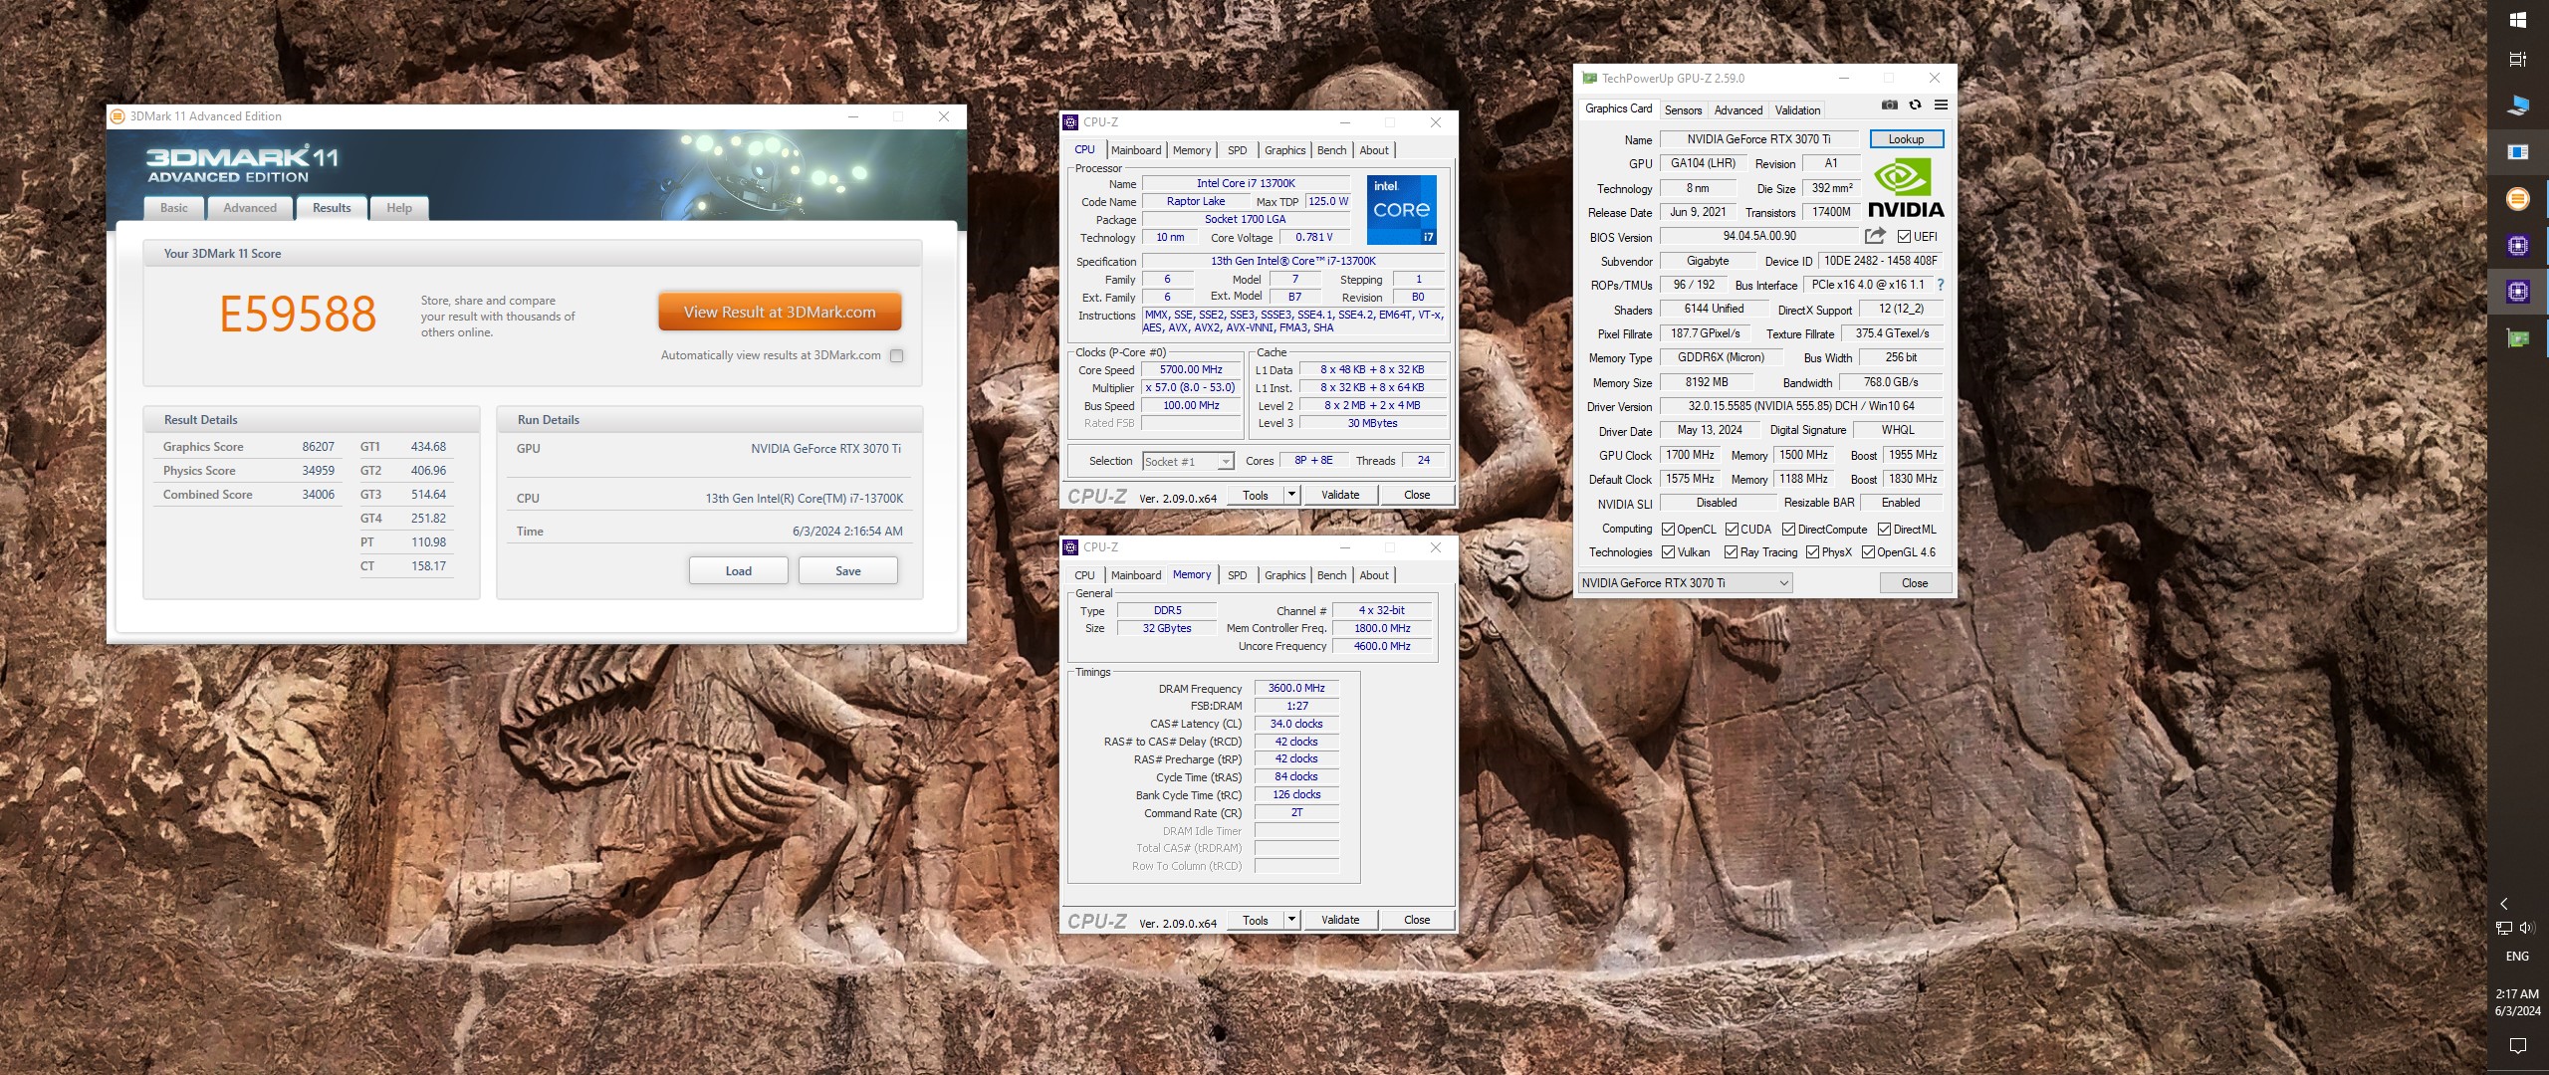The width and height of the screenshot is (2549, 1075).
Task: Click the GPU name field in GPU-Z
Action: point(1758,139)
